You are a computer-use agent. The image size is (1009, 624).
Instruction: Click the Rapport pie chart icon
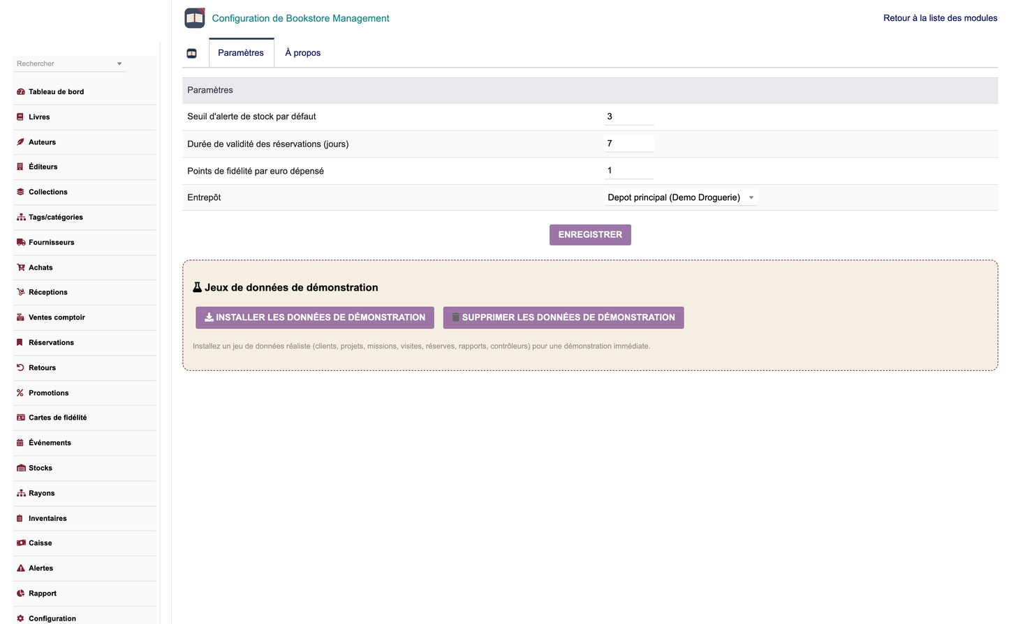[x=20, y=593]
